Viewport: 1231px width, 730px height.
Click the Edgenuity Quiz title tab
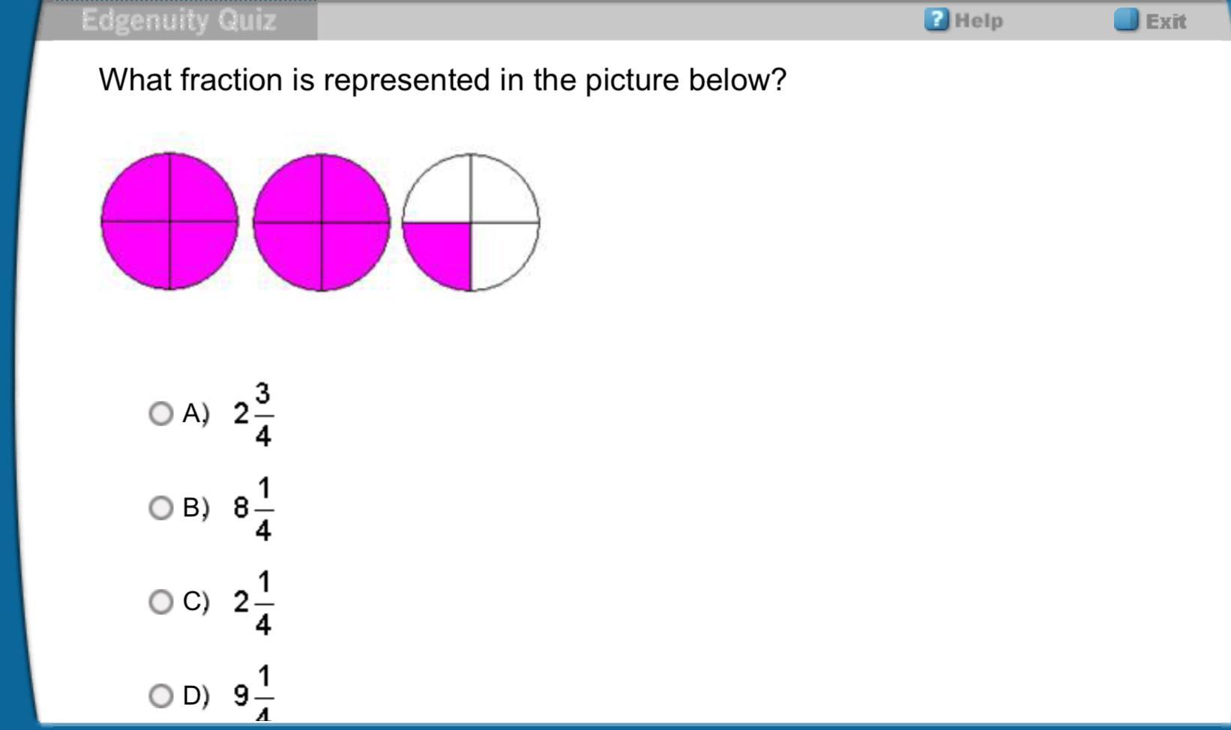tap(179, 20)
